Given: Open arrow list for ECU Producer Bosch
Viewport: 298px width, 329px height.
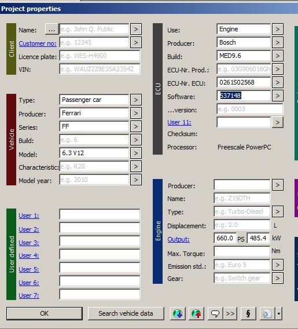Looking at the screenshot, I should tap(278, 42).
